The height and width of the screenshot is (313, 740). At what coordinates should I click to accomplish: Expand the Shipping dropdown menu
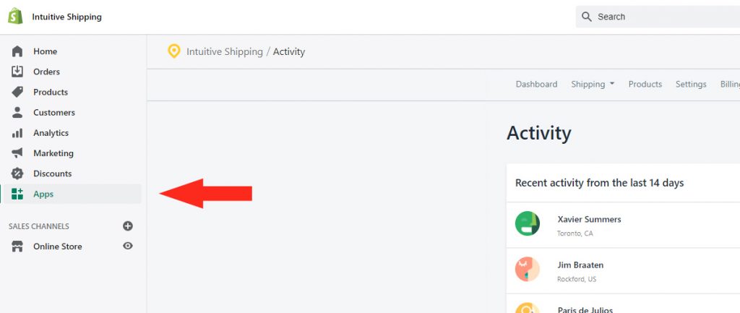pos(593,84)
